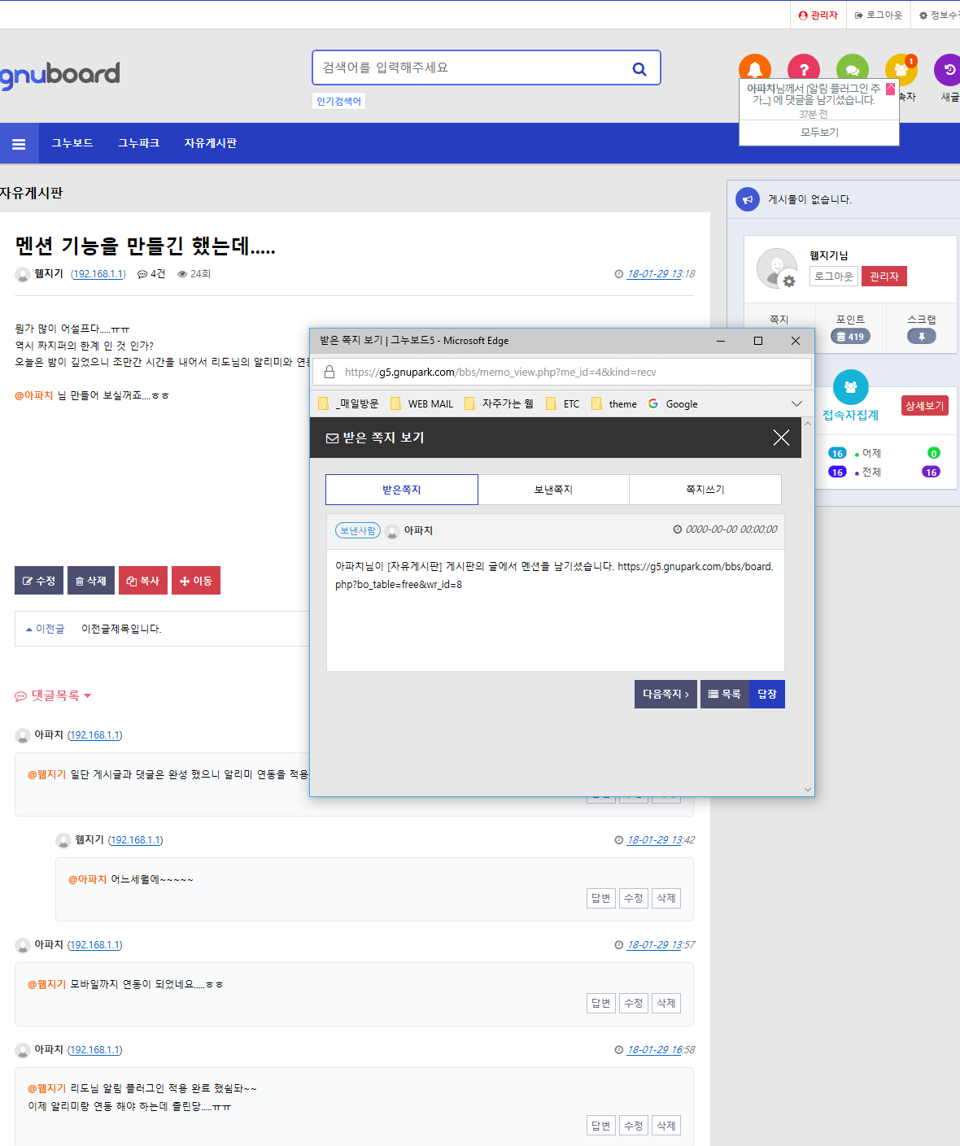Open the hamburger menu in navigation bar
The width and height of the screenshot is (960, 1146).
pyautogui.click(x=19, y=144)
